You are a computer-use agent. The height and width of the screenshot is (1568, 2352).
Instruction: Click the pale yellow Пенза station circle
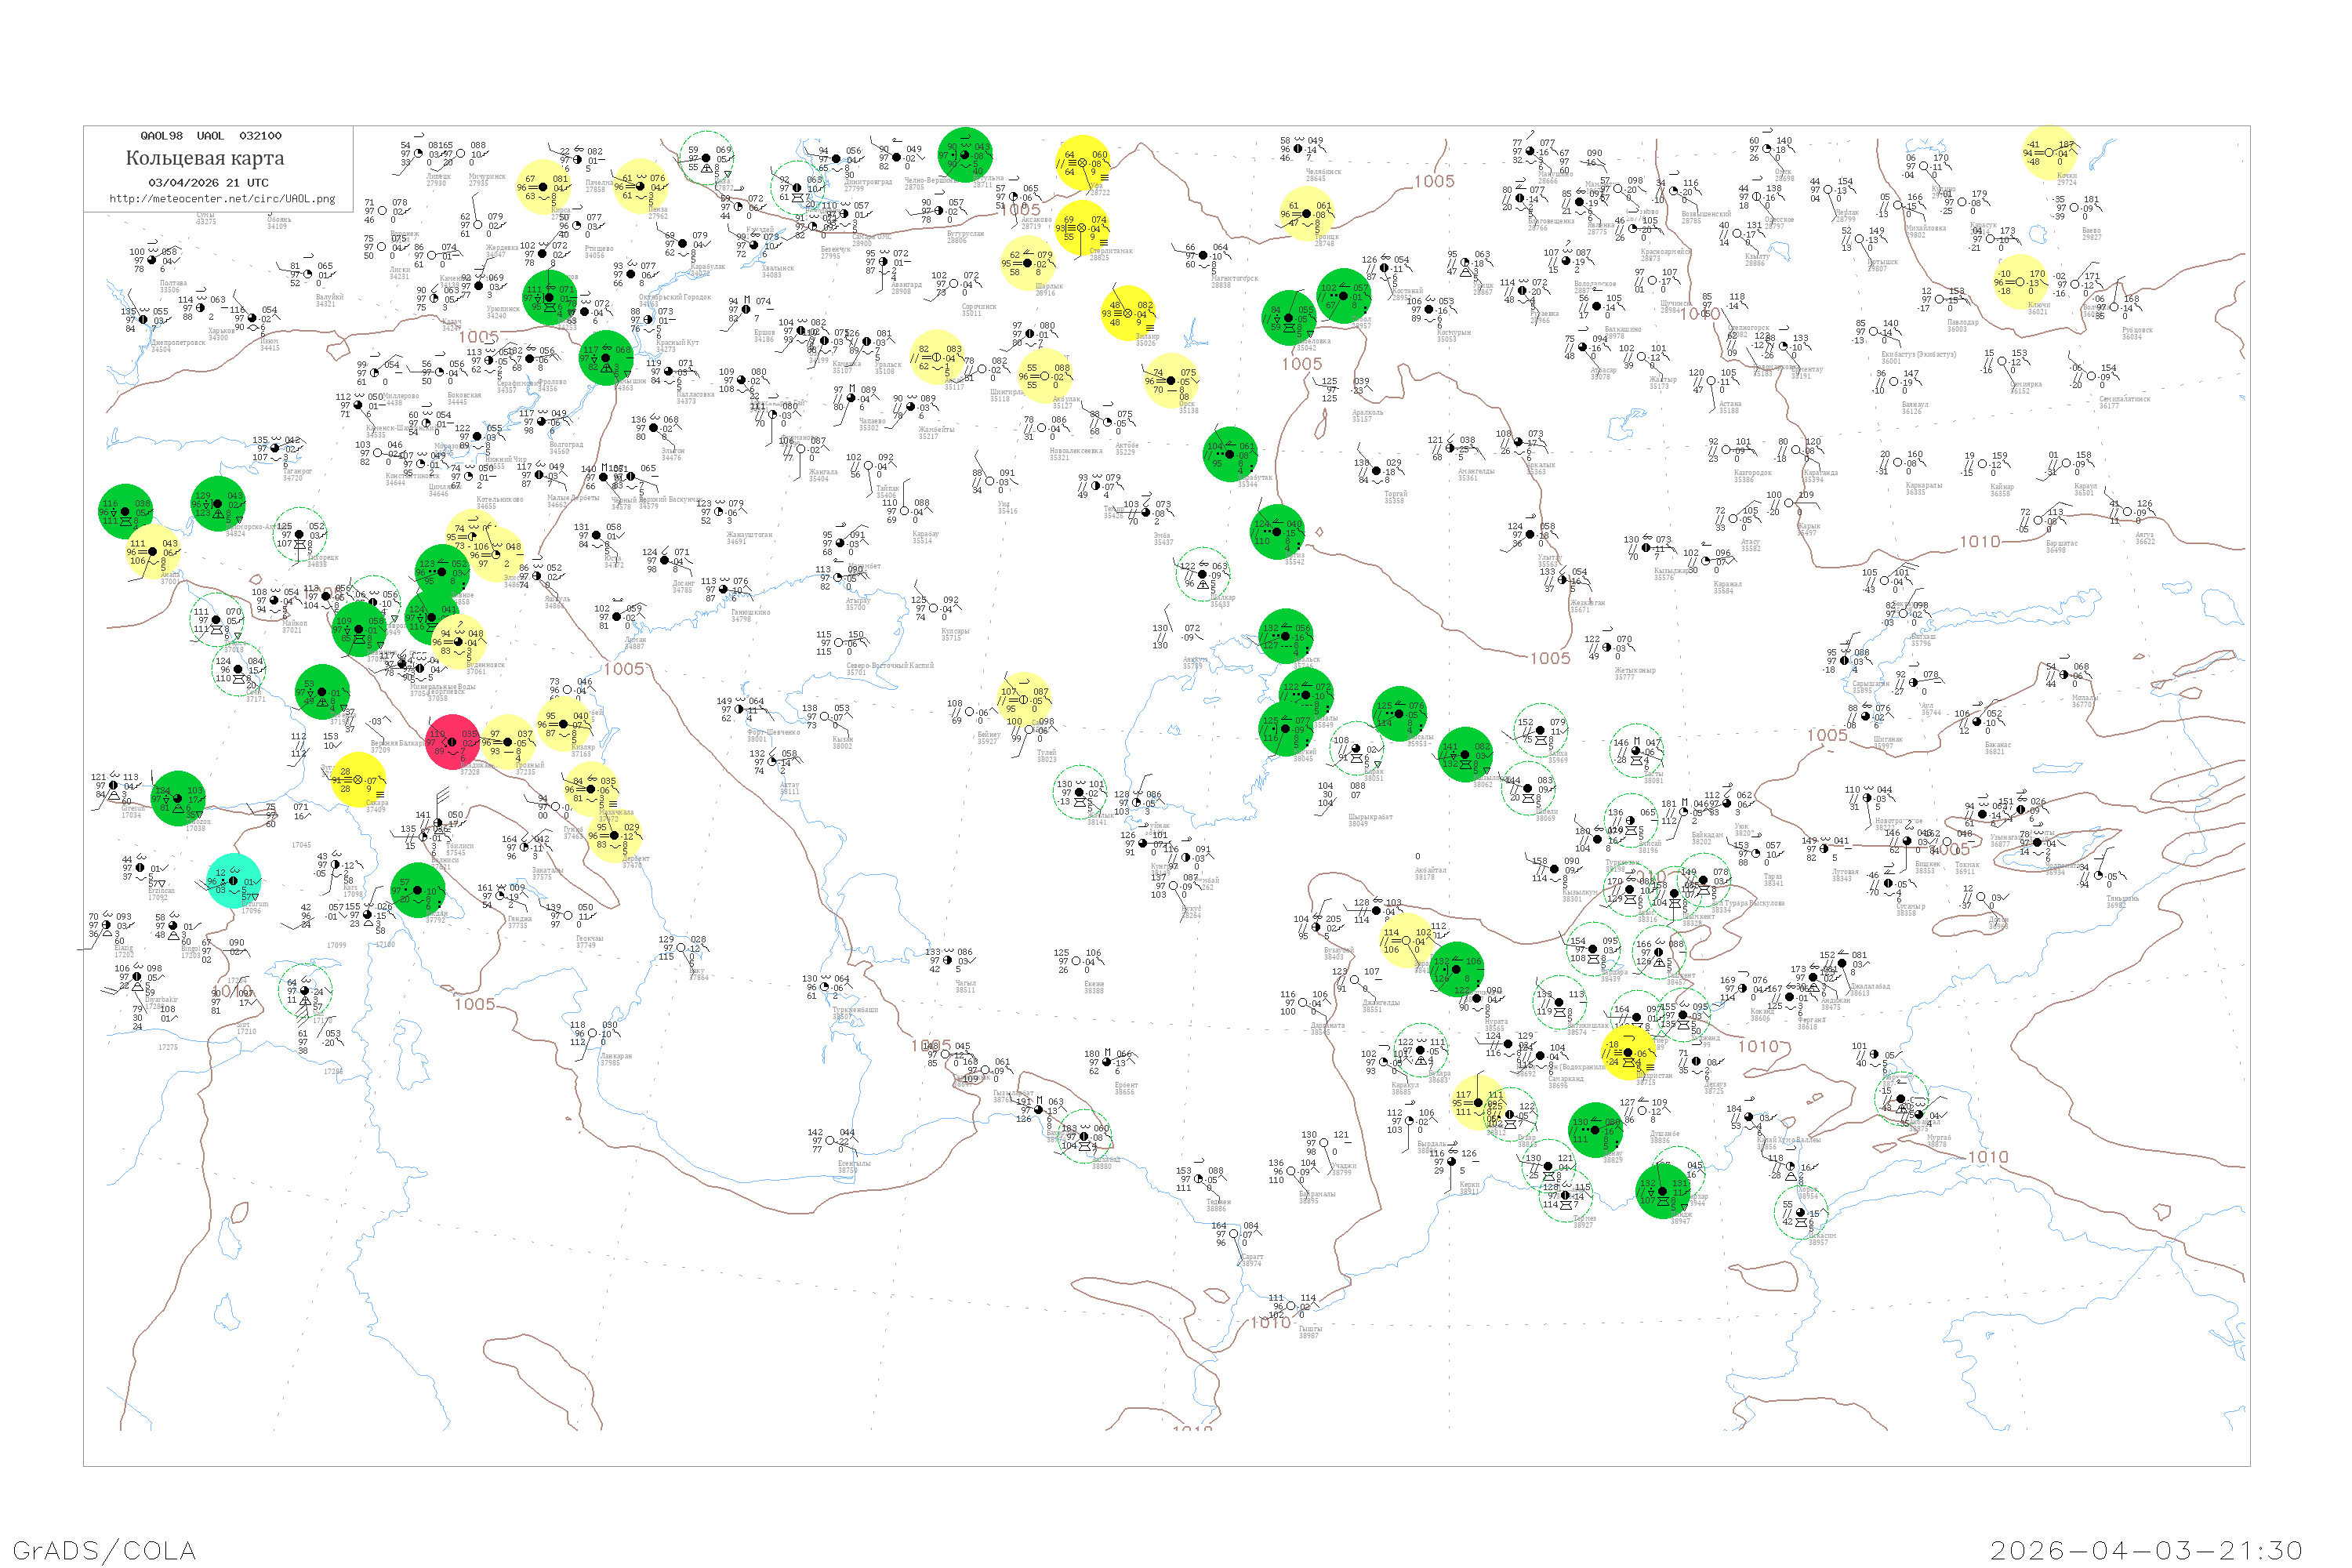[x=641, y=186]
